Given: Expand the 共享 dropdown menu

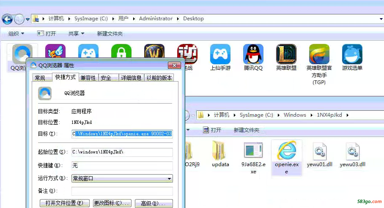Looking at the screenshot, I should (76, 33).
